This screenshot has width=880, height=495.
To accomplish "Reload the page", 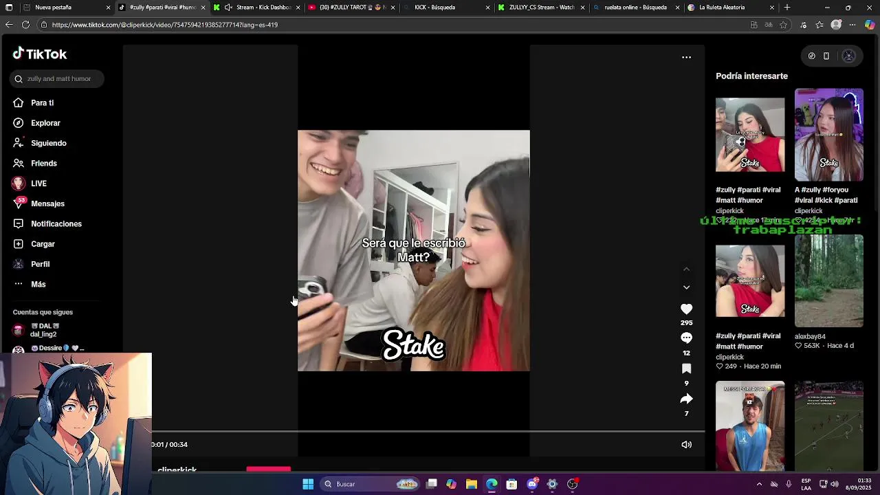I will click(x=25, y=25).
